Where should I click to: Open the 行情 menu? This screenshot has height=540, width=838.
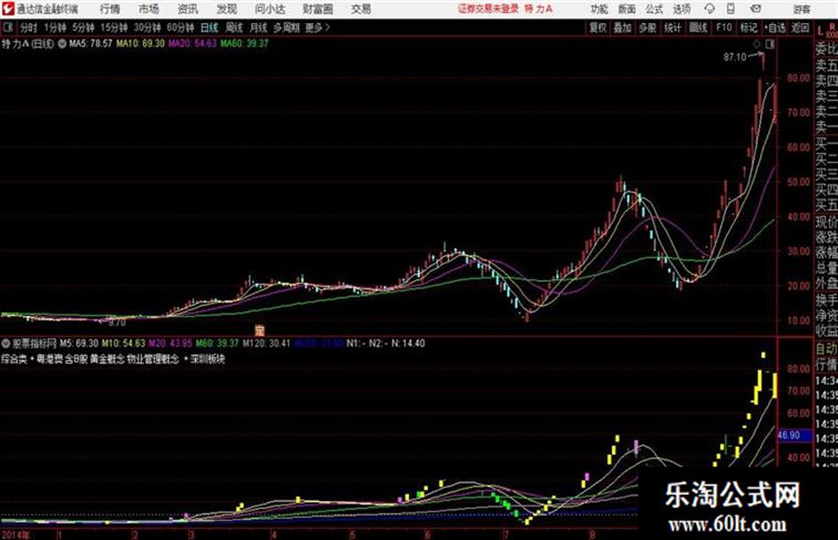110,9
